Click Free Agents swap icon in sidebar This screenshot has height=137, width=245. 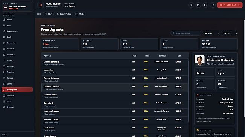[x=4, y=89]
